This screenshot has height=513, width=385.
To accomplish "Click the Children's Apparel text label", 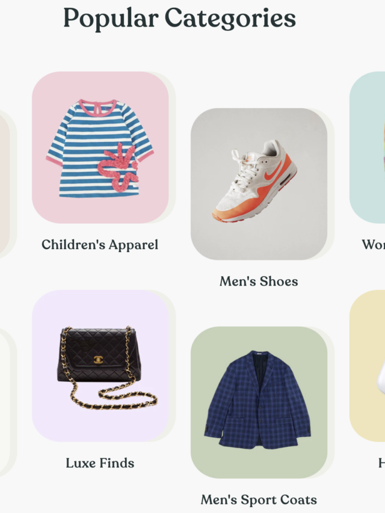I will [100, 245].
